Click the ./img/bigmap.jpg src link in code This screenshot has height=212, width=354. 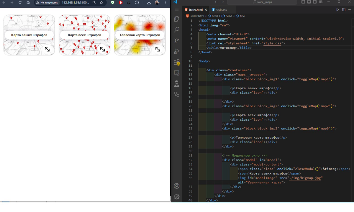click(305, 178)
